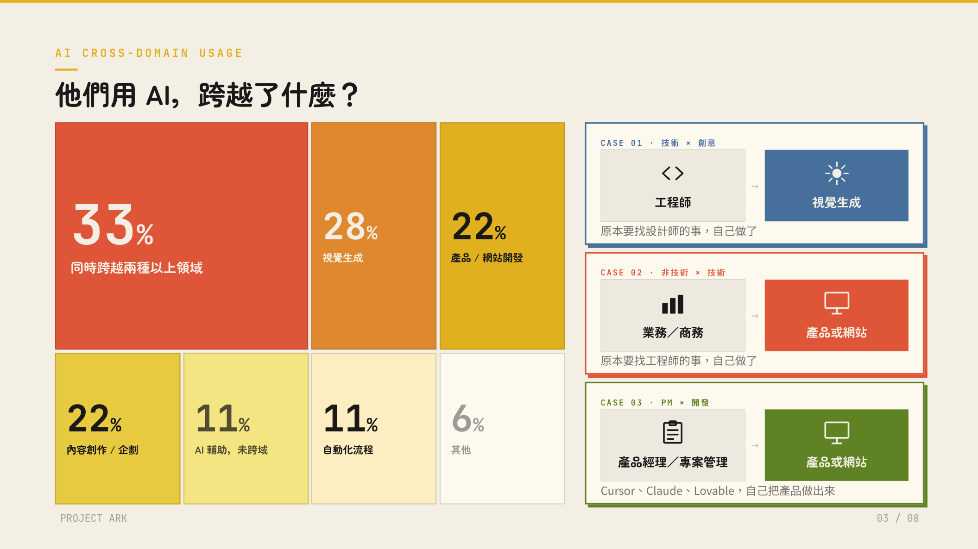Select the 28% 視覺生成 orange tile
This screenshot has width=978, height=549.
374,236
